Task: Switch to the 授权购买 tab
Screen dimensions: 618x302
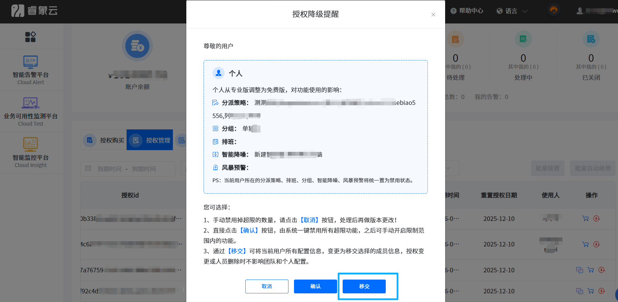Action: click(104, 140)
